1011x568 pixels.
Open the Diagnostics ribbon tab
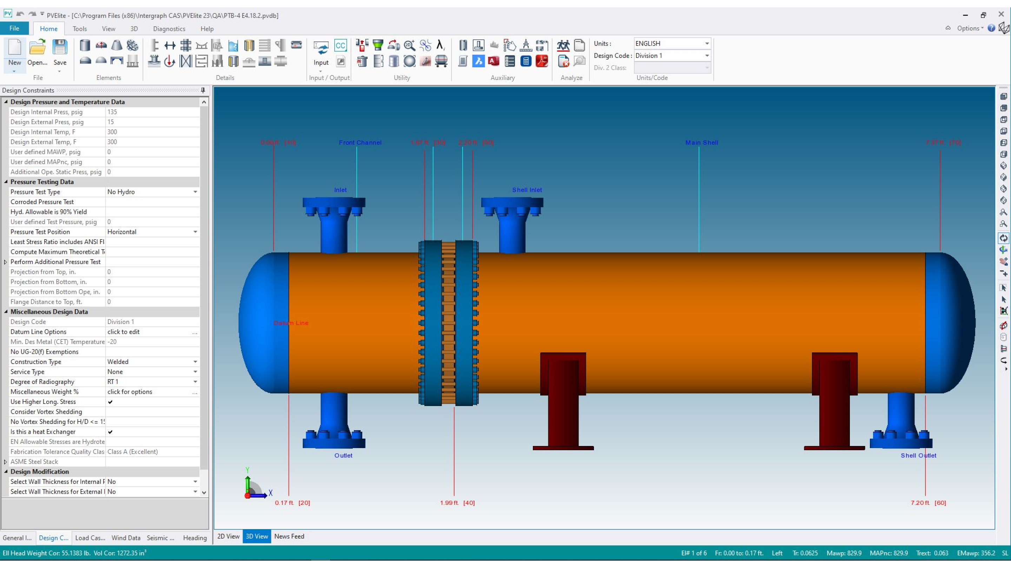pos(169,29)
